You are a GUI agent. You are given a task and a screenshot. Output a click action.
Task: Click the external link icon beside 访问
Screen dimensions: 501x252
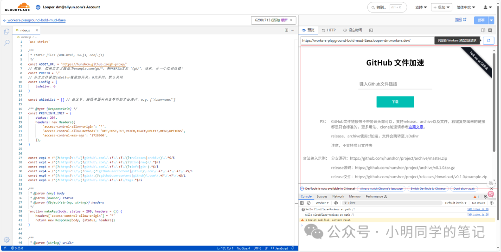tap(464, 19)
